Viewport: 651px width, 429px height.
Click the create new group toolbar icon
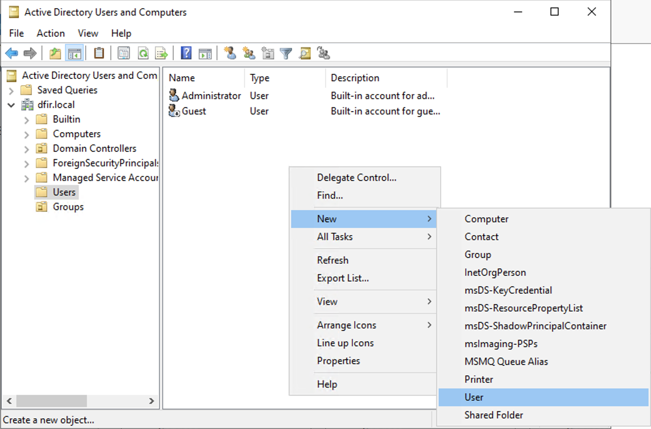(249, 53)
